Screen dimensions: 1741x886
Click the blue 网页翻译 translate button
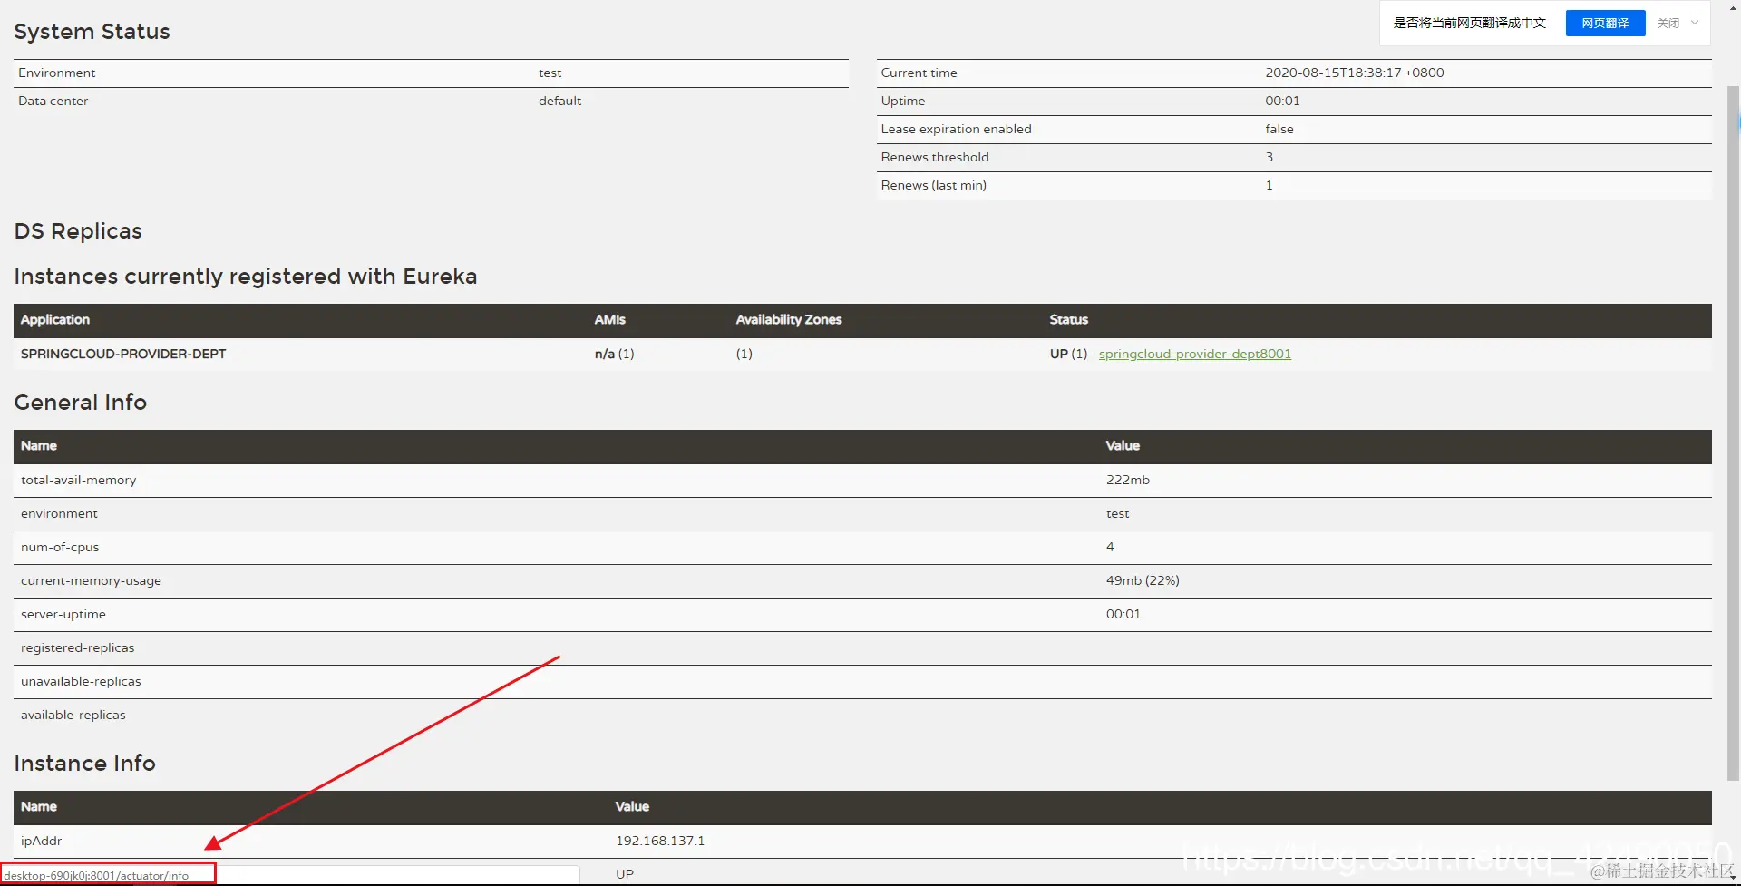point(1605,23)
